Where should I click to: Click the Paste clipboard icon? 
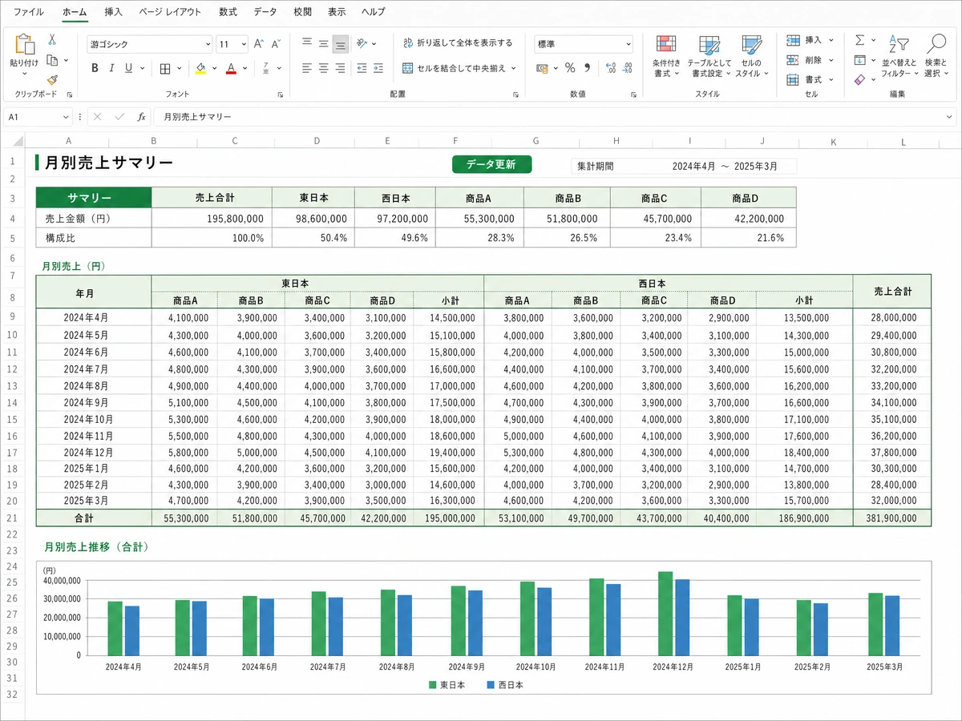coord(24,44)
